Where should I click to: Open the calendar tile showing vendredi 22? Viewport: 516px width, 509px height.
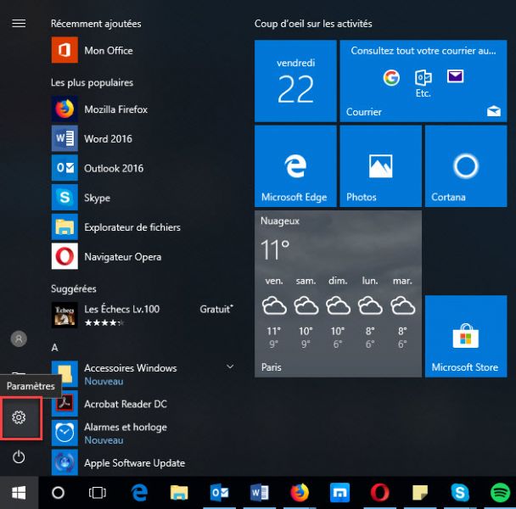coord(295,81)
